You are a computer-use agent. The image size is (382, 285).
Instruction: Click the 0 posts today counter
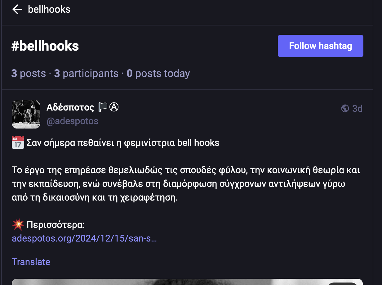pos(158,74)
